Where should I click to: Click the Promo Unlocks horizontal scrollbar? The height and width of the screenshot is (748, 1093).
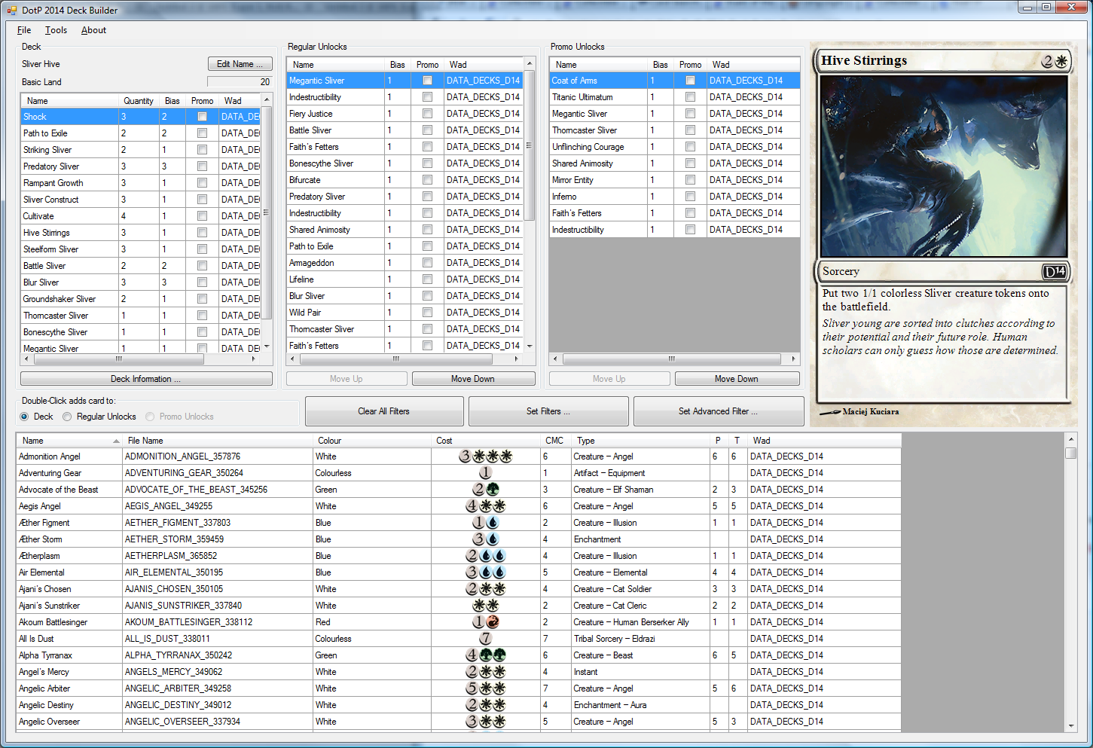671,359
